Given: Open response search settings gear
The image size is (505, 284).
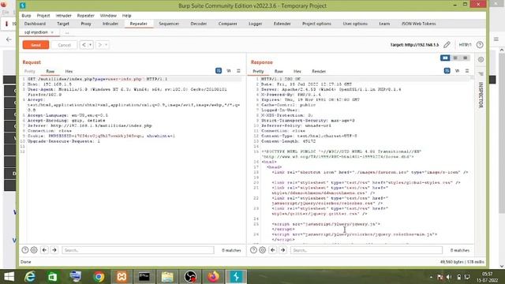Looking at the screenshot, I should tap(263, 250).
